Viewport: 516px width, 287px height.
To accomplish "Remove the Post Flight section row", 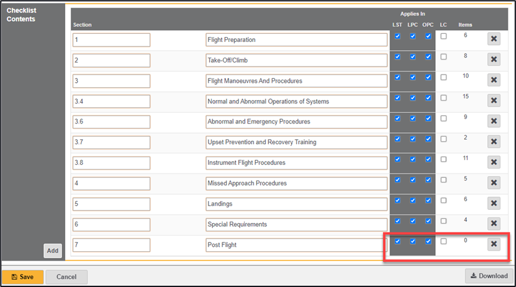I will coord(493,244).
